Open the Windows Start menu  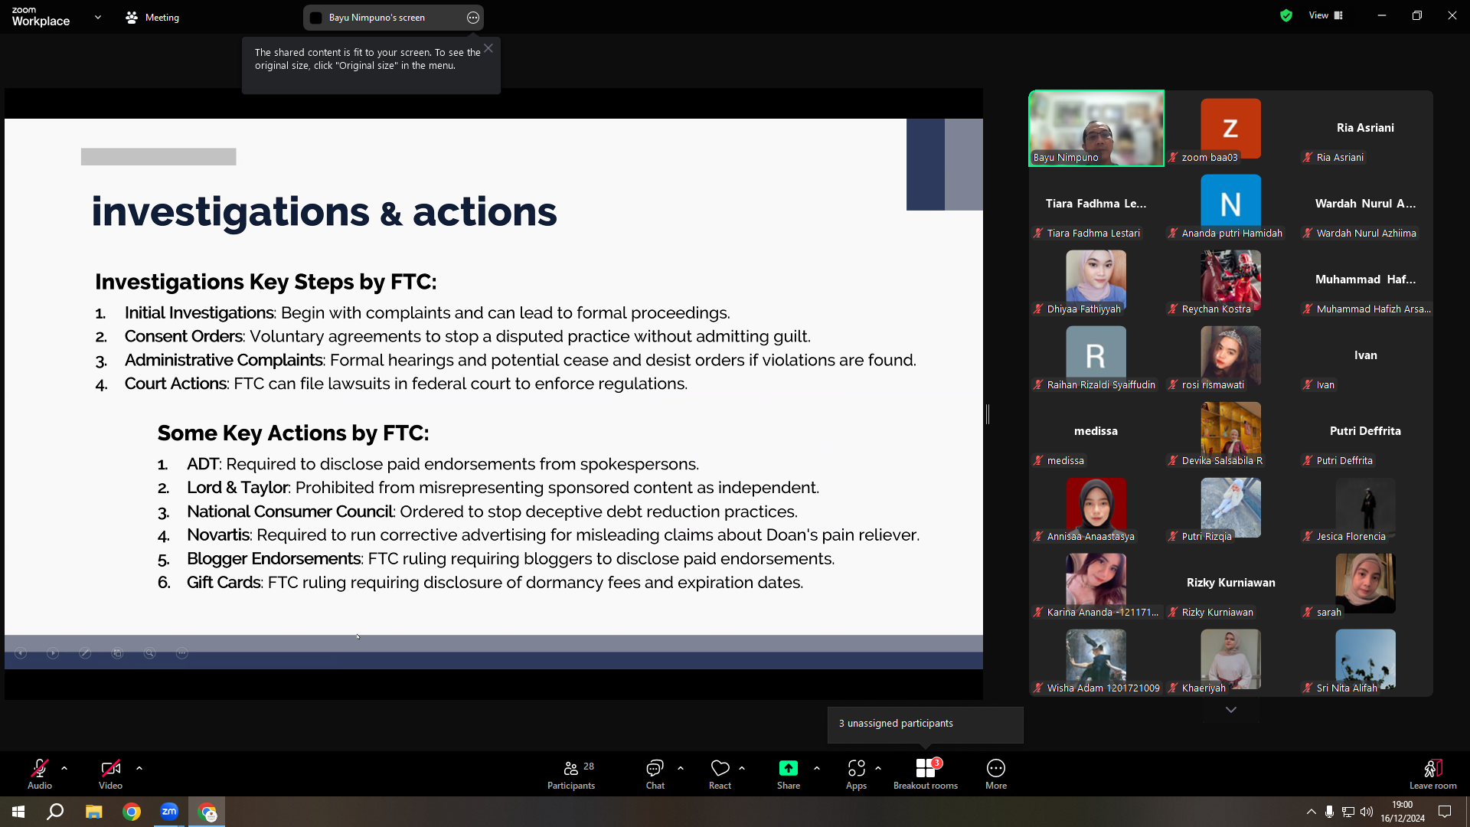[x=18, y=812]
